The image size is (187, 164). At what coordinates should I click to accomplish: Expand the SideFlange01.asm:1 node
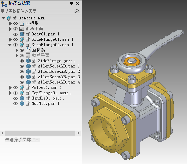point(10,39)
